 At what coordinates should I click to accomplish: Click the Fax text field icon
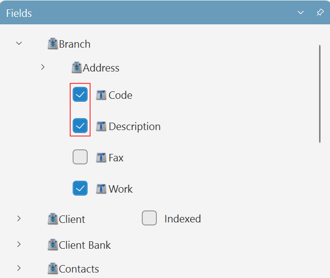102,158
